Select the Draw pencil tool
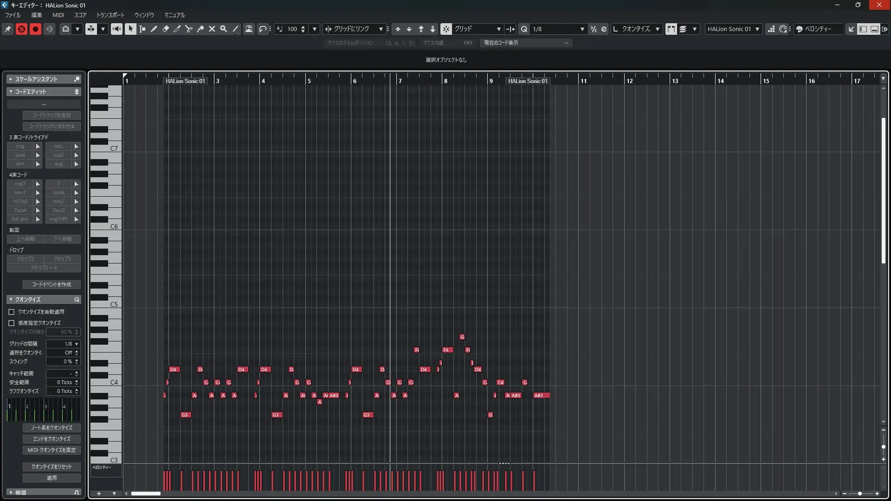891x501 pixels. [x=154, y=29]
